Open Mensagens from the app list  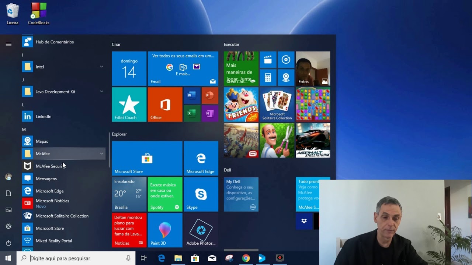point(63,179)
